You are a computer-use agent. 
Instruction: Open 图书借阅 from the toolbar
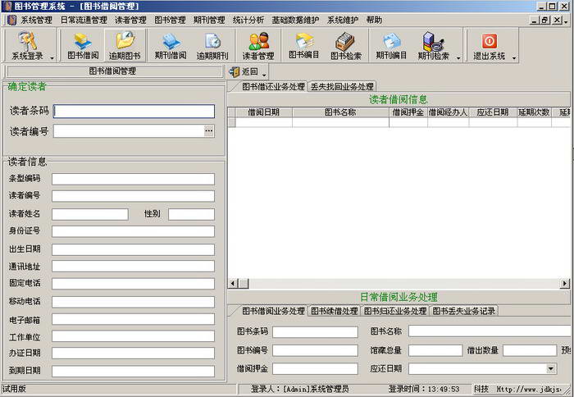tap(83, 45)
